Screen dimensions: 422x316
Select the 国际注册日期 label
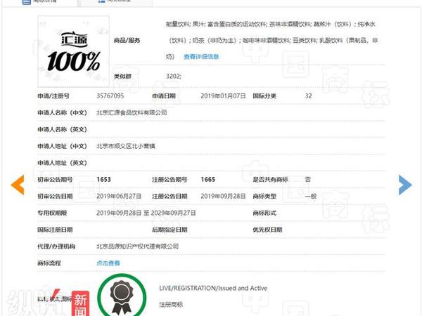55,230
